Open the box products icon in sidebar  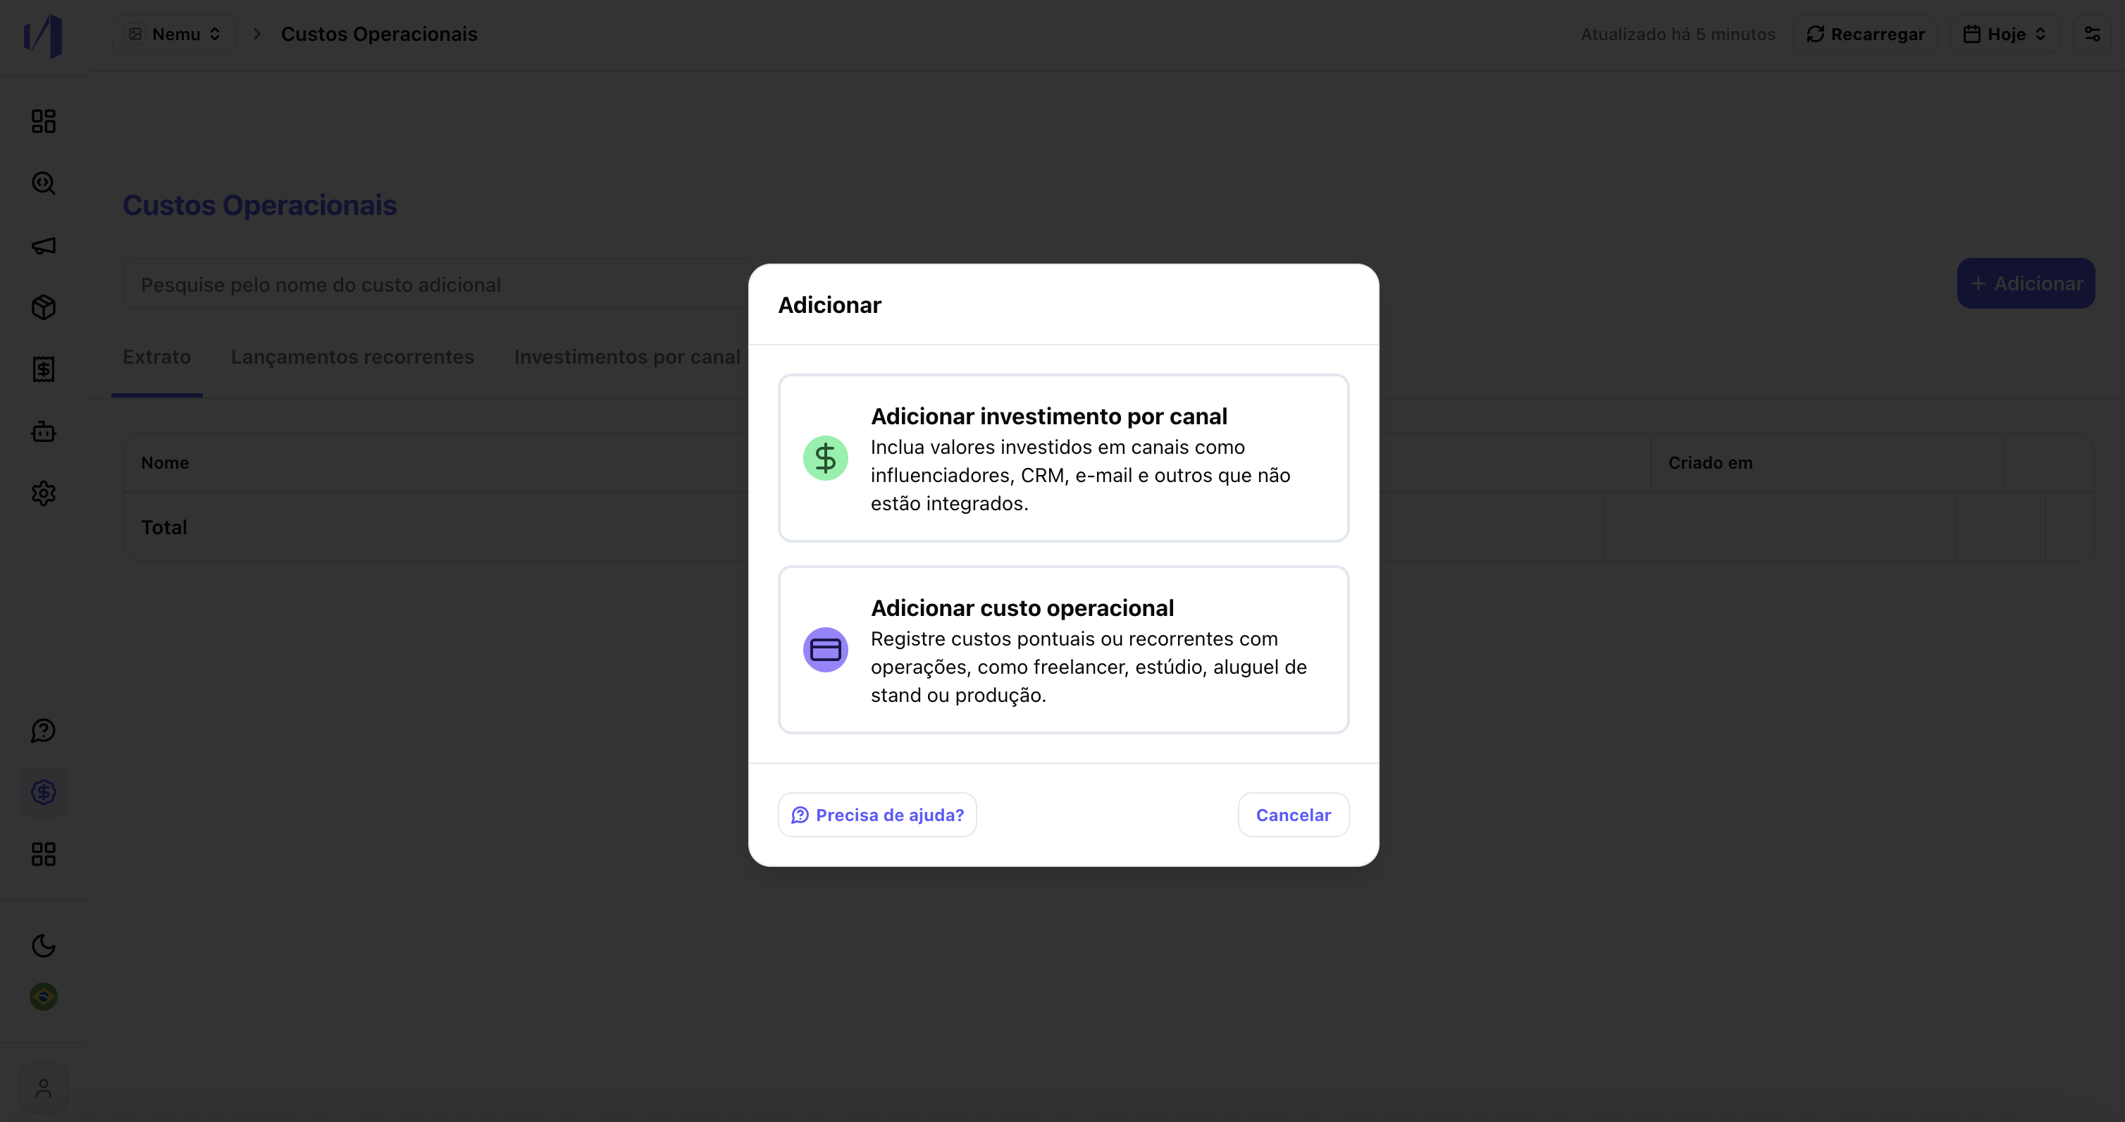click(x=44, y=307)
